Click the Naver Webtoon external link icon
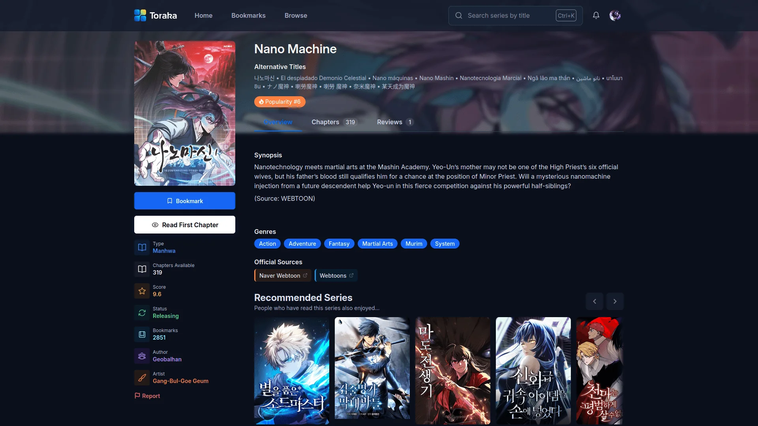758x426 pixels. [305, 275]
